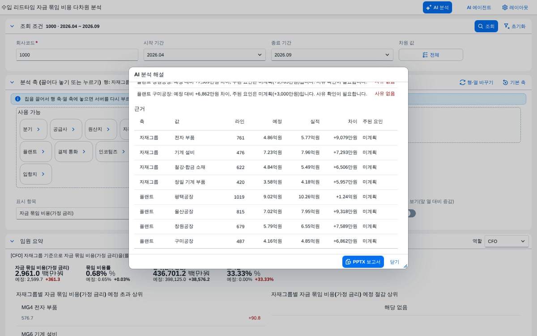Click the 예정 column header
Viewport: 537px width, 336px height.
click(x=277, y=121)
